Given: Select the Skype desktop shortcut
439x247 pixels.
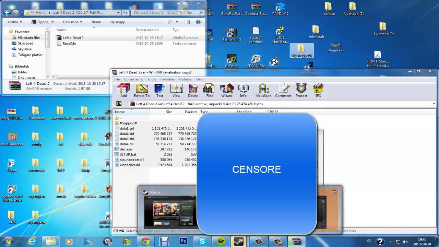Looking at the screenshot, I should [12, 165].
